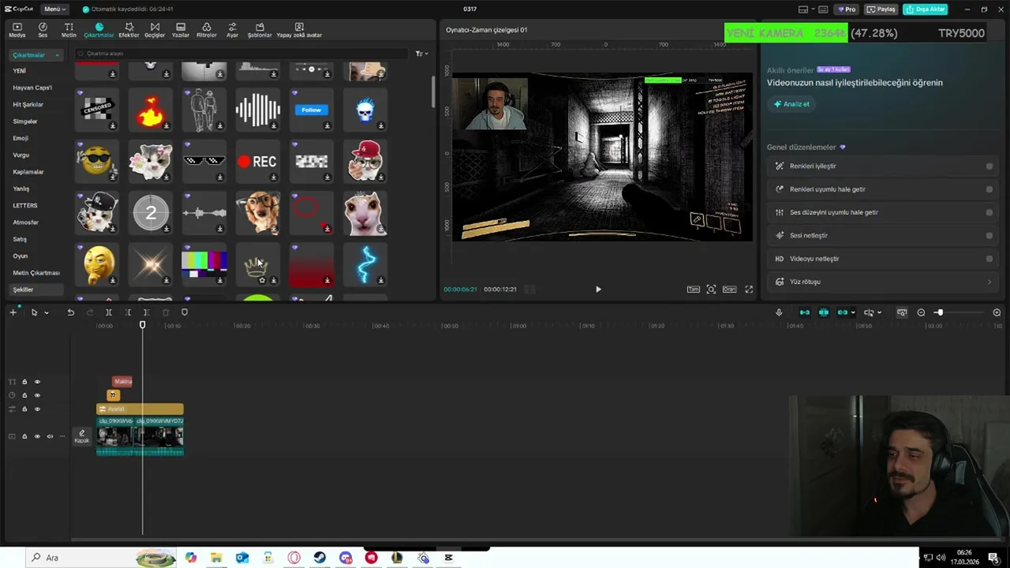Click the Dışa Aktar export button
Screen dimensions: 1010x568
[926, 9]
